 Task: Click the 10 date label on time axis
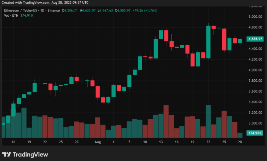point(145,142)
